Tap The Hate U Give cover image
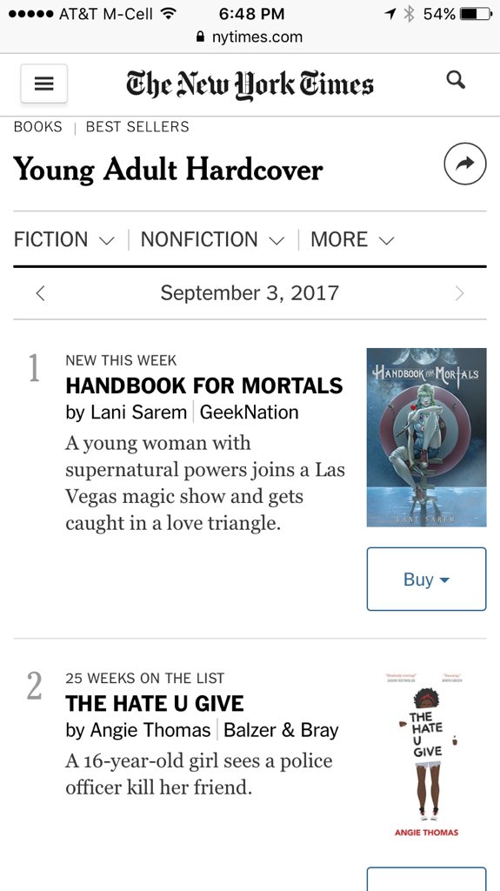500x891 pixels. [426, 755]
